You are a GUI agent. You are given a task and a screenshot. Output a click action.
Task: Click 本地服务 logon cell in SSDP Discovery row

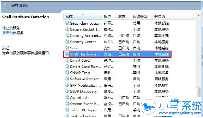point(161,92)
